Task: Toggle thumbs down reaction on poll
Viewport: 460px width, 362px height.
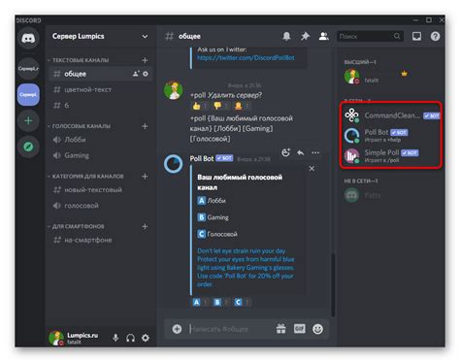Action: tap(221, 106)
